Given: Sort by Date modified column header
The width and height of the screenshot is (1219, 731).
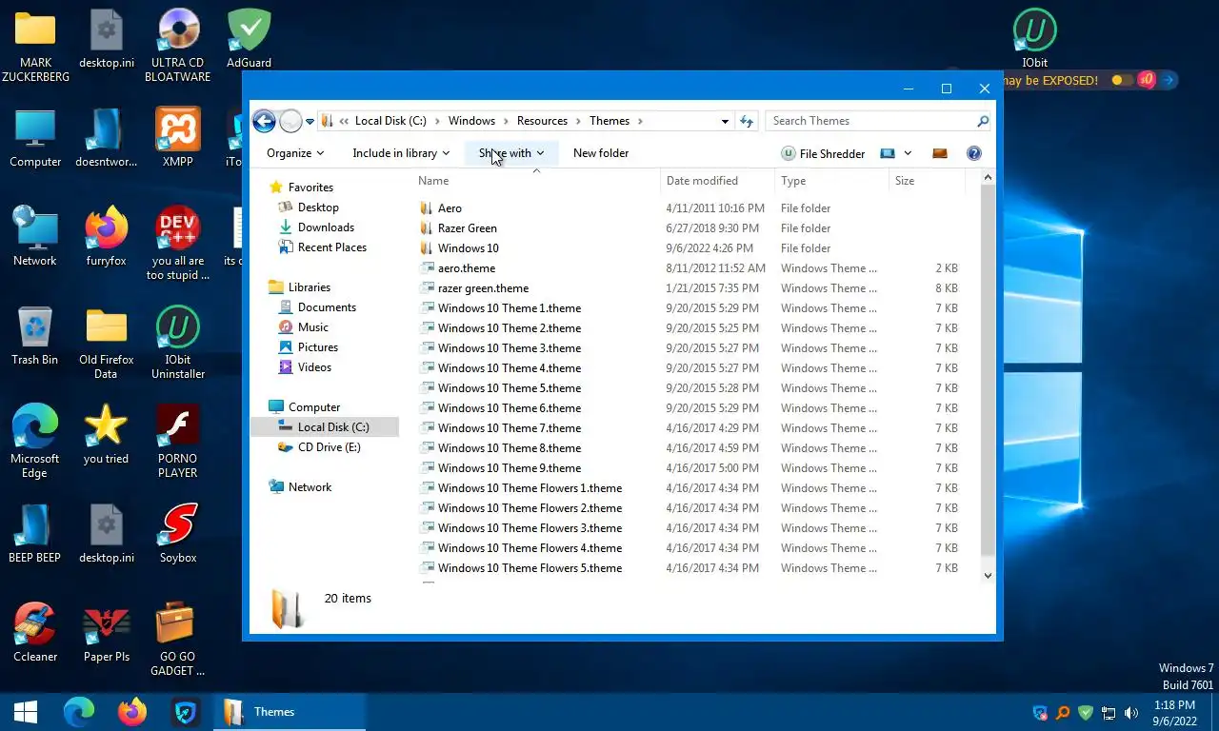Looking at the screenshot, I should point(717,181).
